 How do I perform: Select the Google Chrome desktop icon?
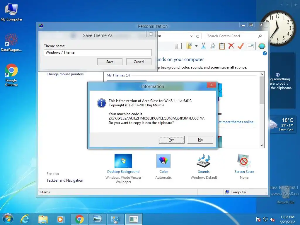[11, 75]
